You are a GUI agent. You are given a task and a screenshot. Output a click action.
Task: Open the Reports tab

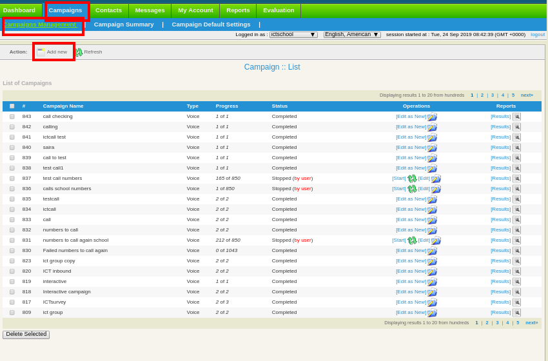(x=238, y=10)
